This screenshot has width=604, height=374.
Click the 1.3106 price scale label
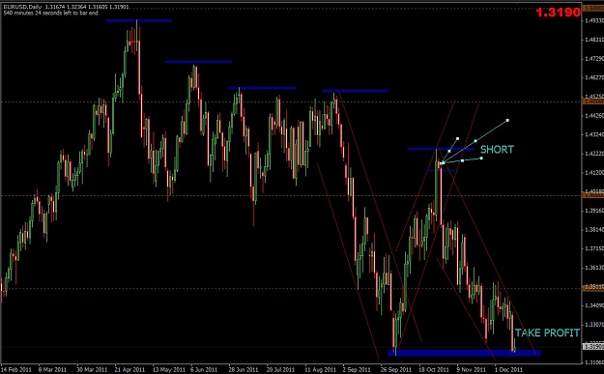[x=594, y=362]
